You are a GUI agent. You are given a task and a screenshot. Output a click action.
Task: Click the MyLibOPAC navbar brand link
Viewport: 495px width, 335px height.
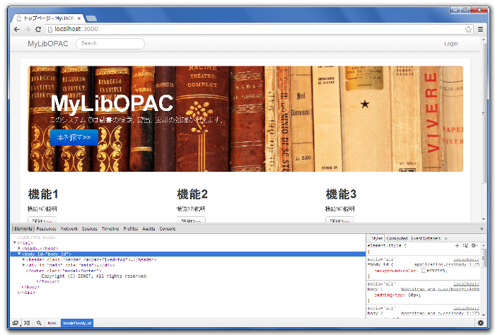click(x=48, y=44)
